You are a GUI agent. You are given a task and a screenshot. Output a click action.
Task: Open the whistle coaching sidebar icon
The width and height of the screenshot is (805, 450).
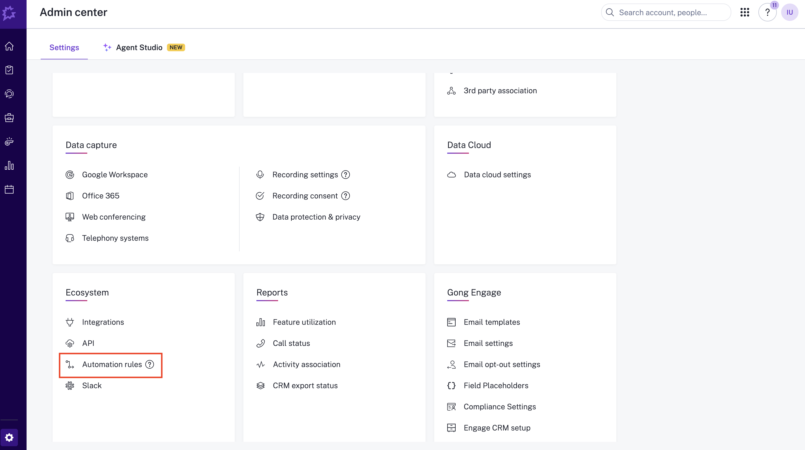pos(9,142)
